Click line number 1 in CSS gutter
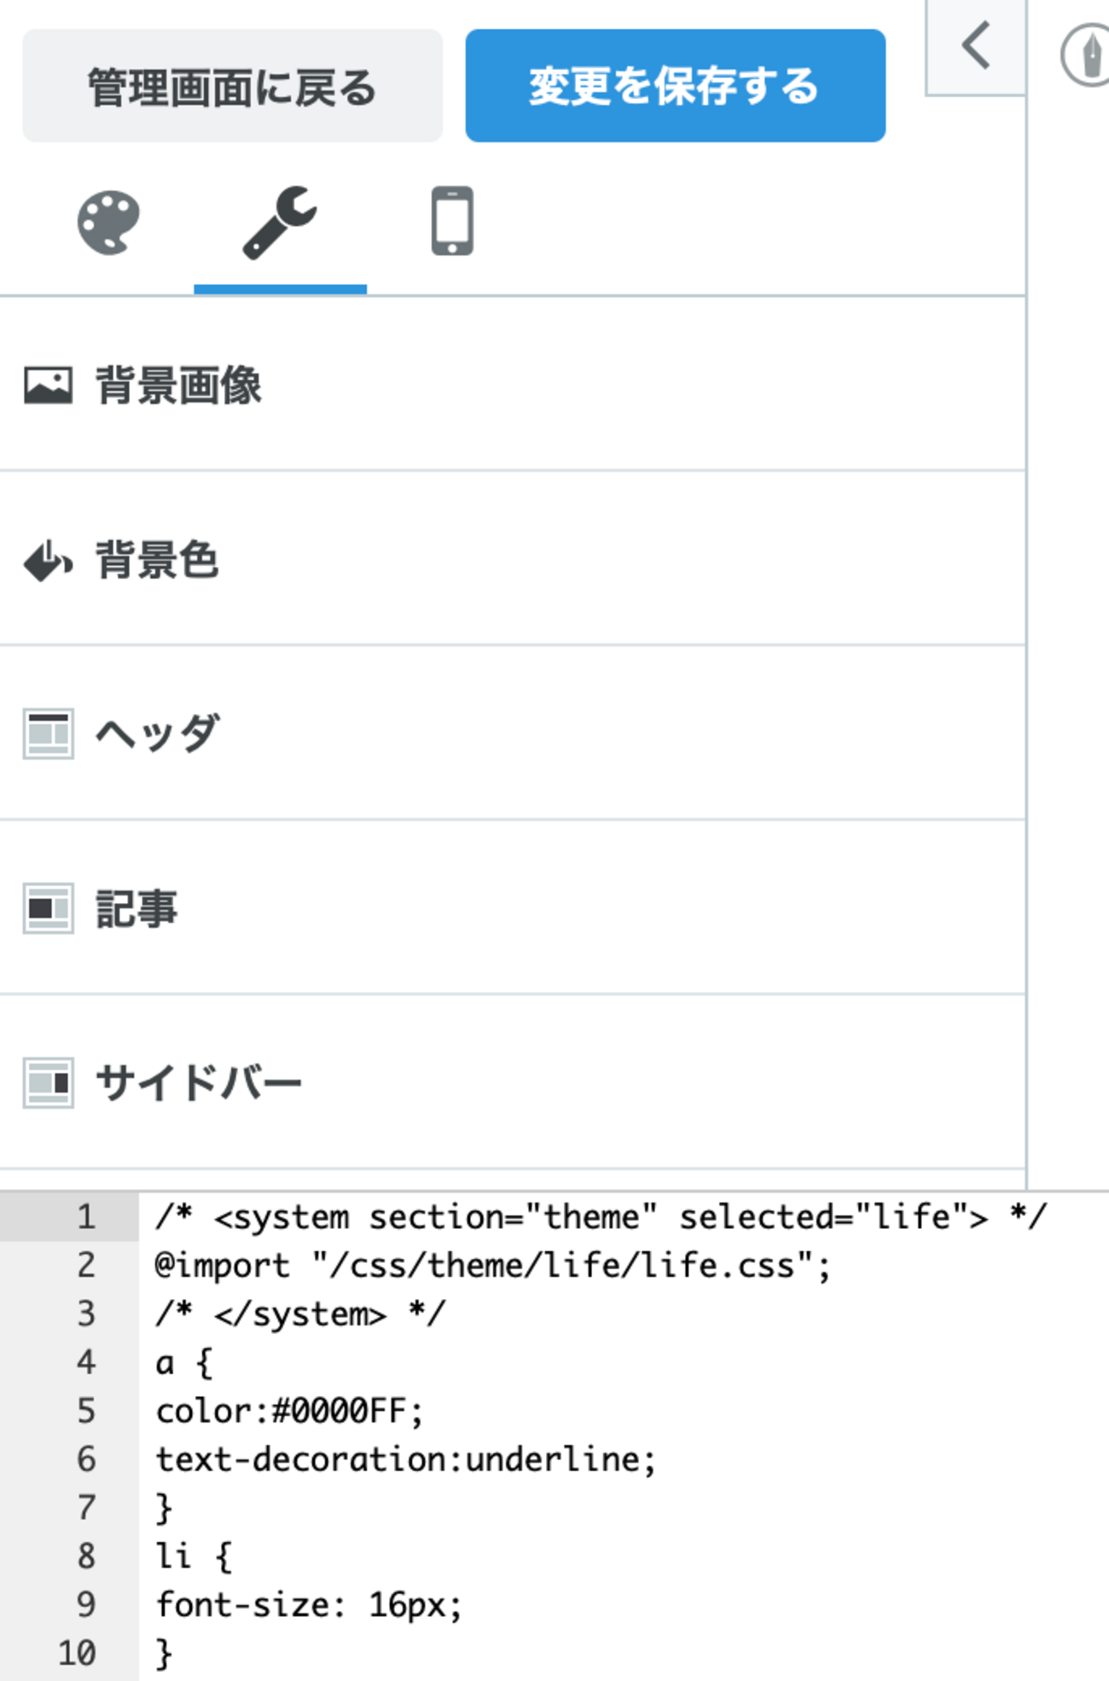Screen dimensions: 1109x1681 click(x=86, y=1217)
